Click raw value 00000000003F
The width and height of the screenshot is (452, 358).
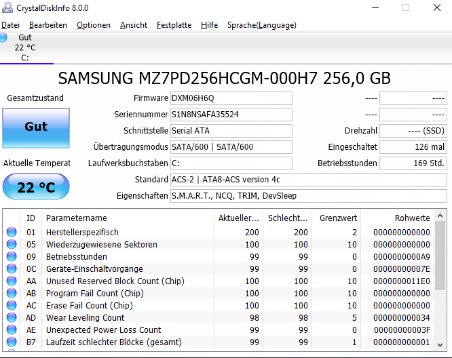click(x=402, y=330)
